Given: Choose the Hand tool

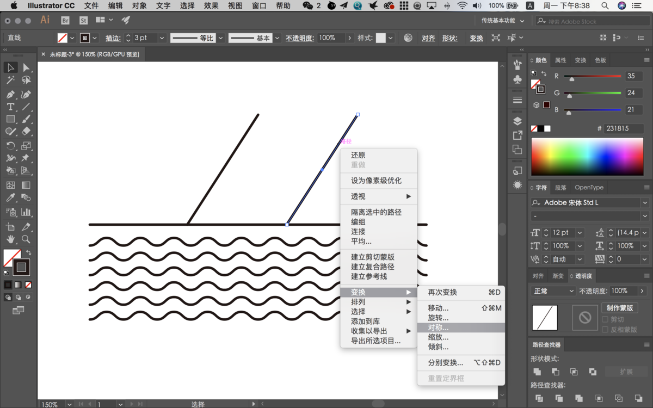Looking at the screenshot, I should [x=10, y=239].
